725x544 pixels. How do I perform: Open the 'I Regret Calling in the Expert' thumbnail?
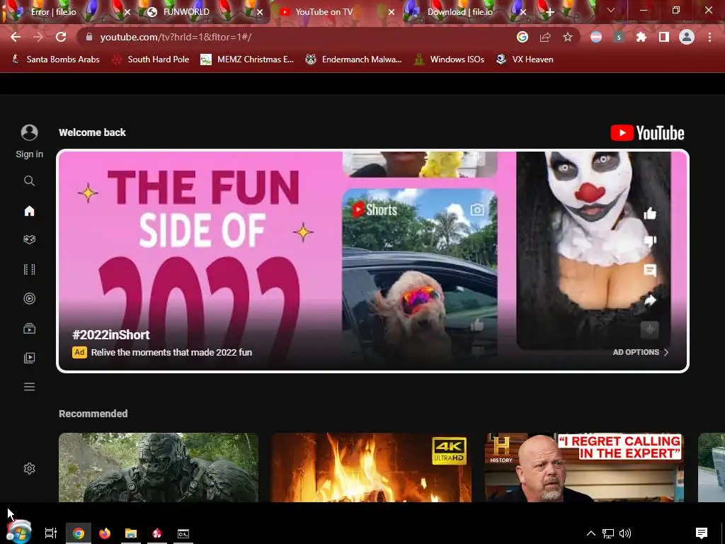584,467
